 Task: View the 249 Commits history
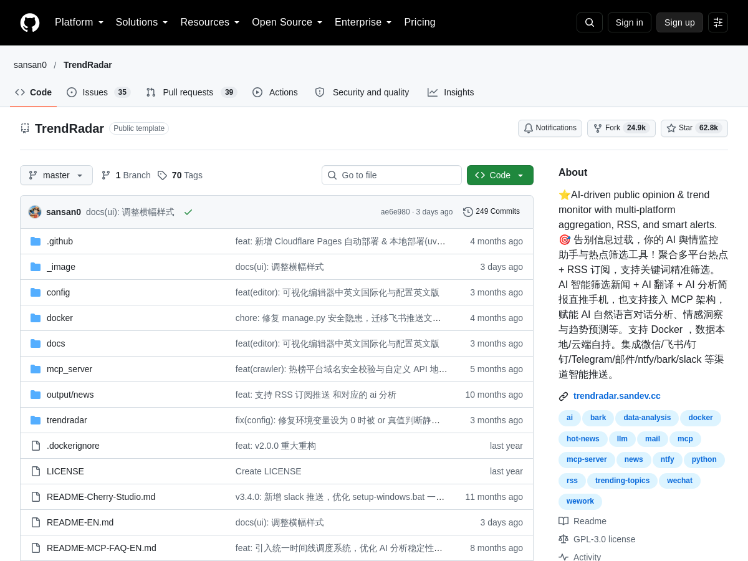click(491, 212)
